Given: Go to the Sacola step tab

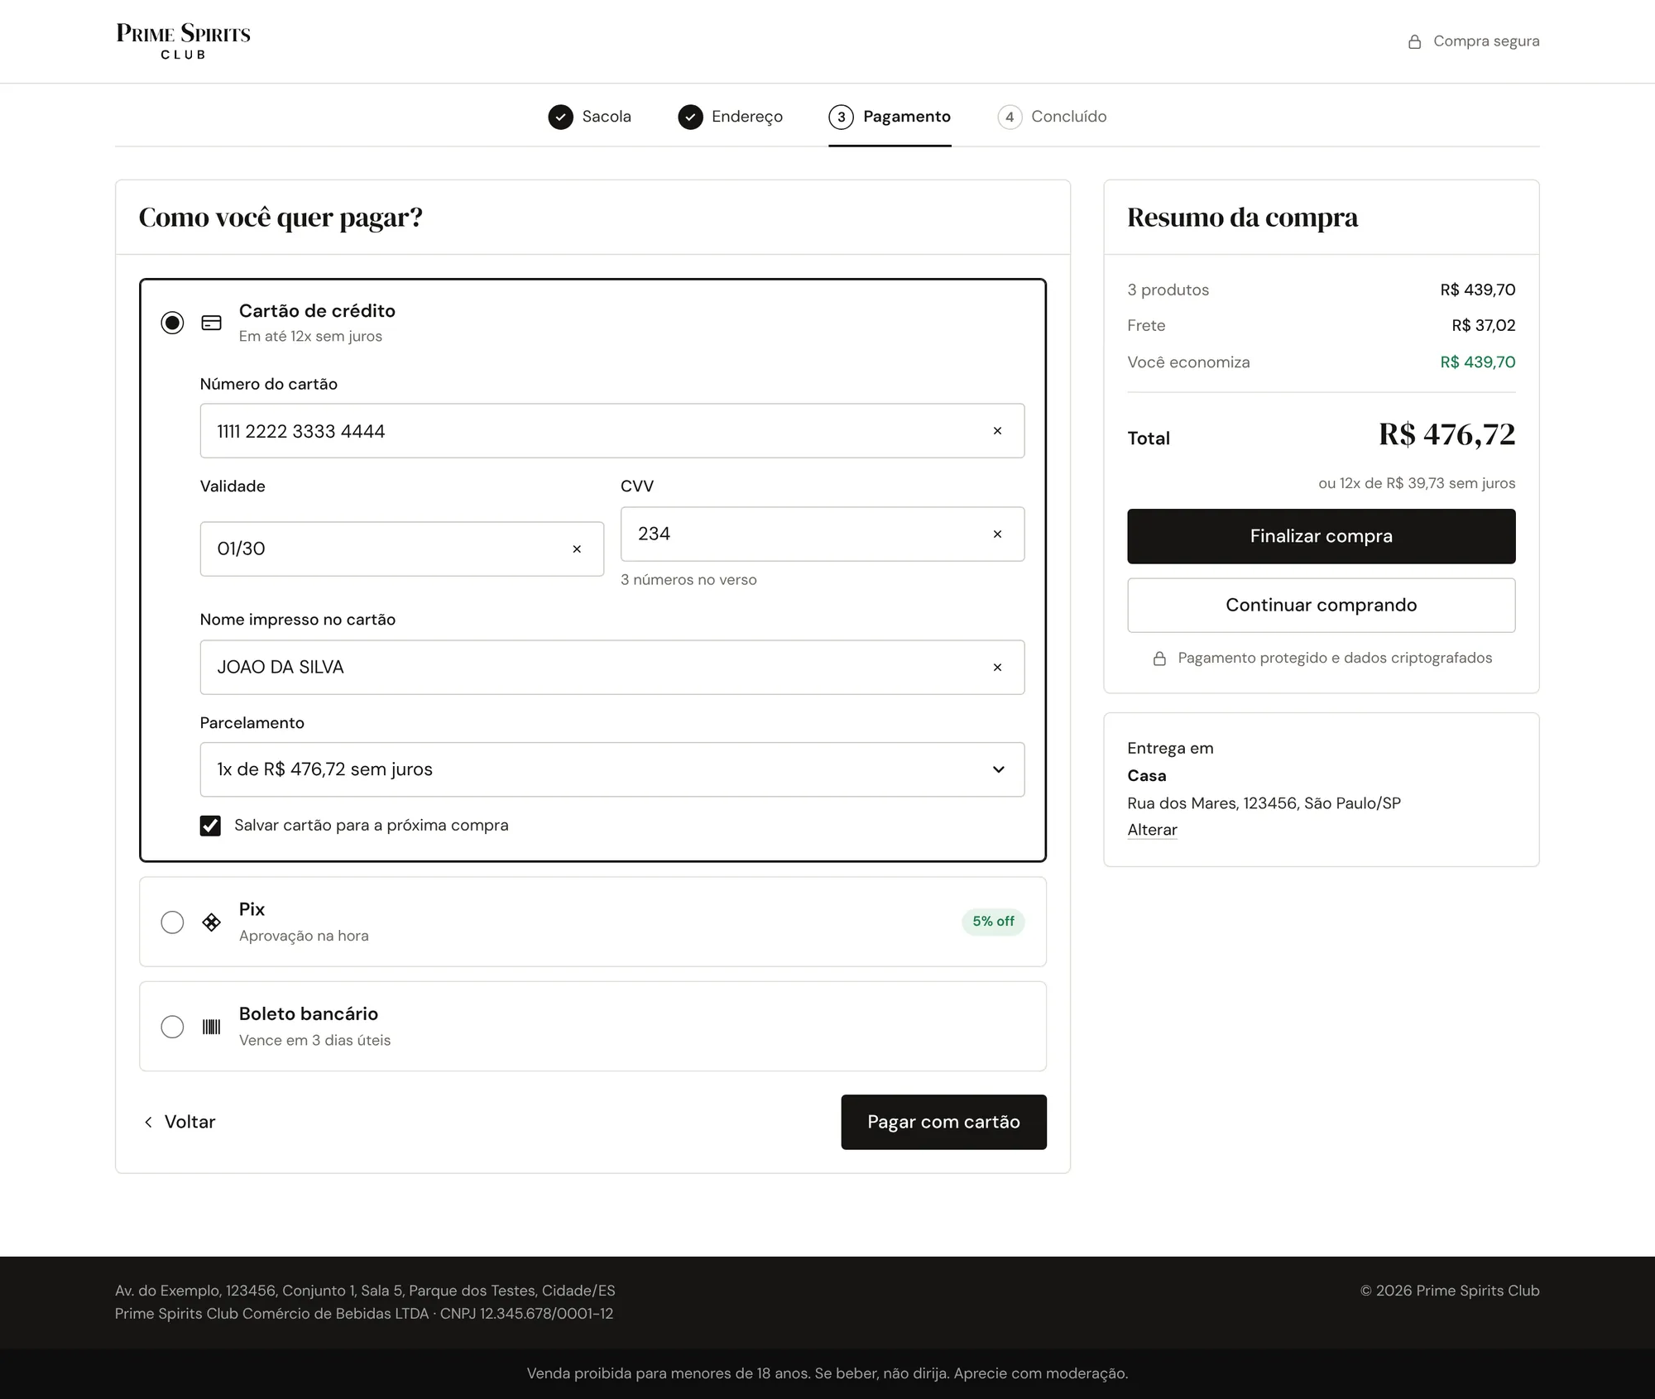Looking at the screenshot, I should click(x=590, y=117).
